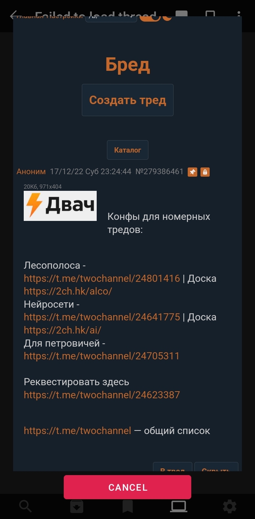Image resolution: width=255 pixels, height=519 pixels.
Task: Open link t.me/twochannel/24623387
Action: 102,395
